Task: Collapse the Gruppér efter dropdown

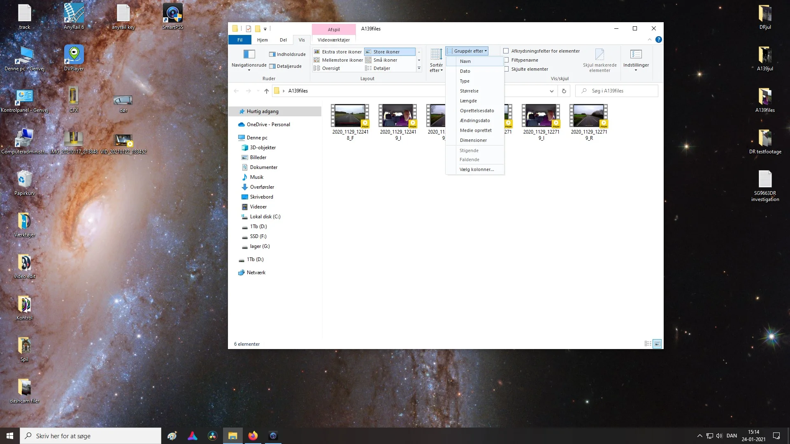Action: pyautogui.click(x=467, y=51)
